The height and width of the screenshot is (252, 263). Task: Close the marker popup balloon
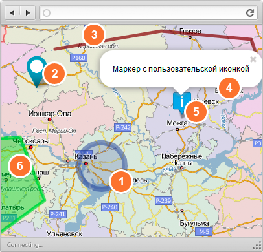point(253,59)
